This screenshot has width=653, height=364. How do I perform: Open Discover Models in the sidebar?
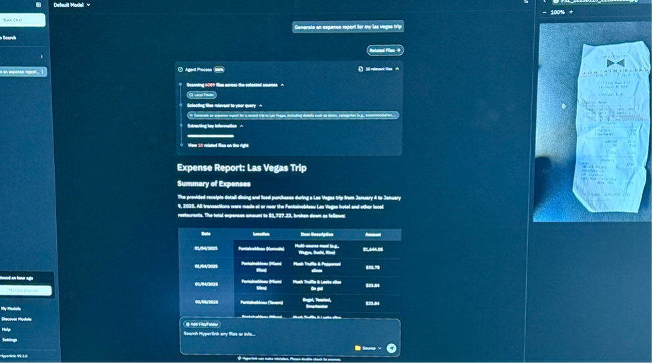click(x=16, y=319)
